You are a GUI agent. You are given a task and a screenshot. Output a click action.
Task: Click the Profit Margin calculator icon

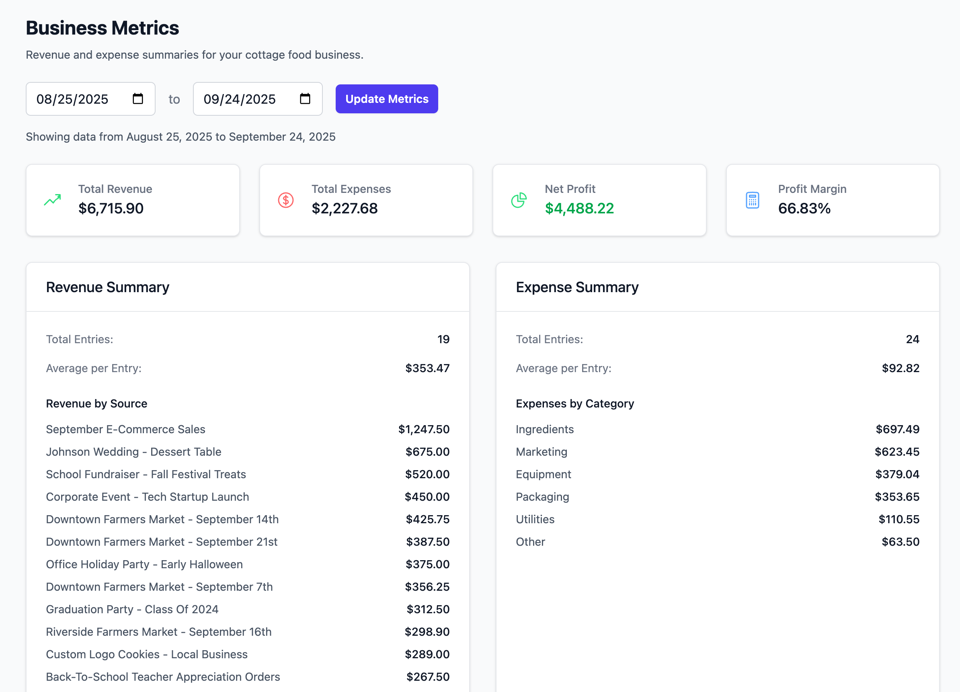coord(752,200)
